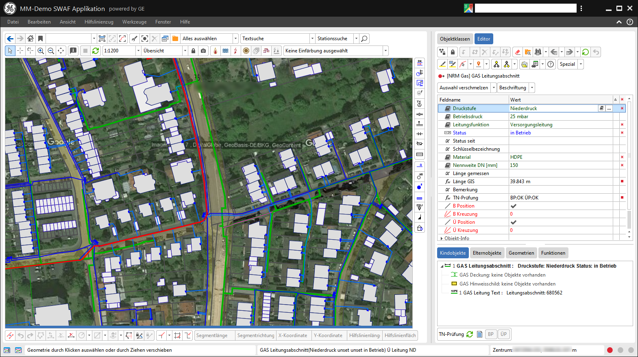Click the help question mark icon

(x=551, y=64)
